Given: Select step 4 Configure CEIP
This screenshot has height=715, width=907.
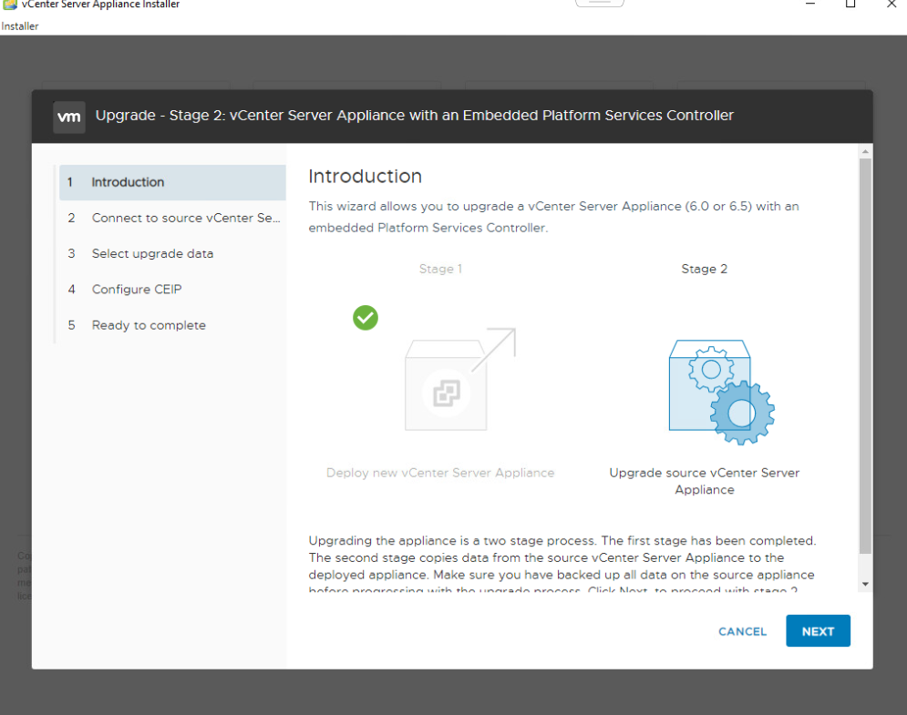Looking at the screenshot, I should coord(172,289).
